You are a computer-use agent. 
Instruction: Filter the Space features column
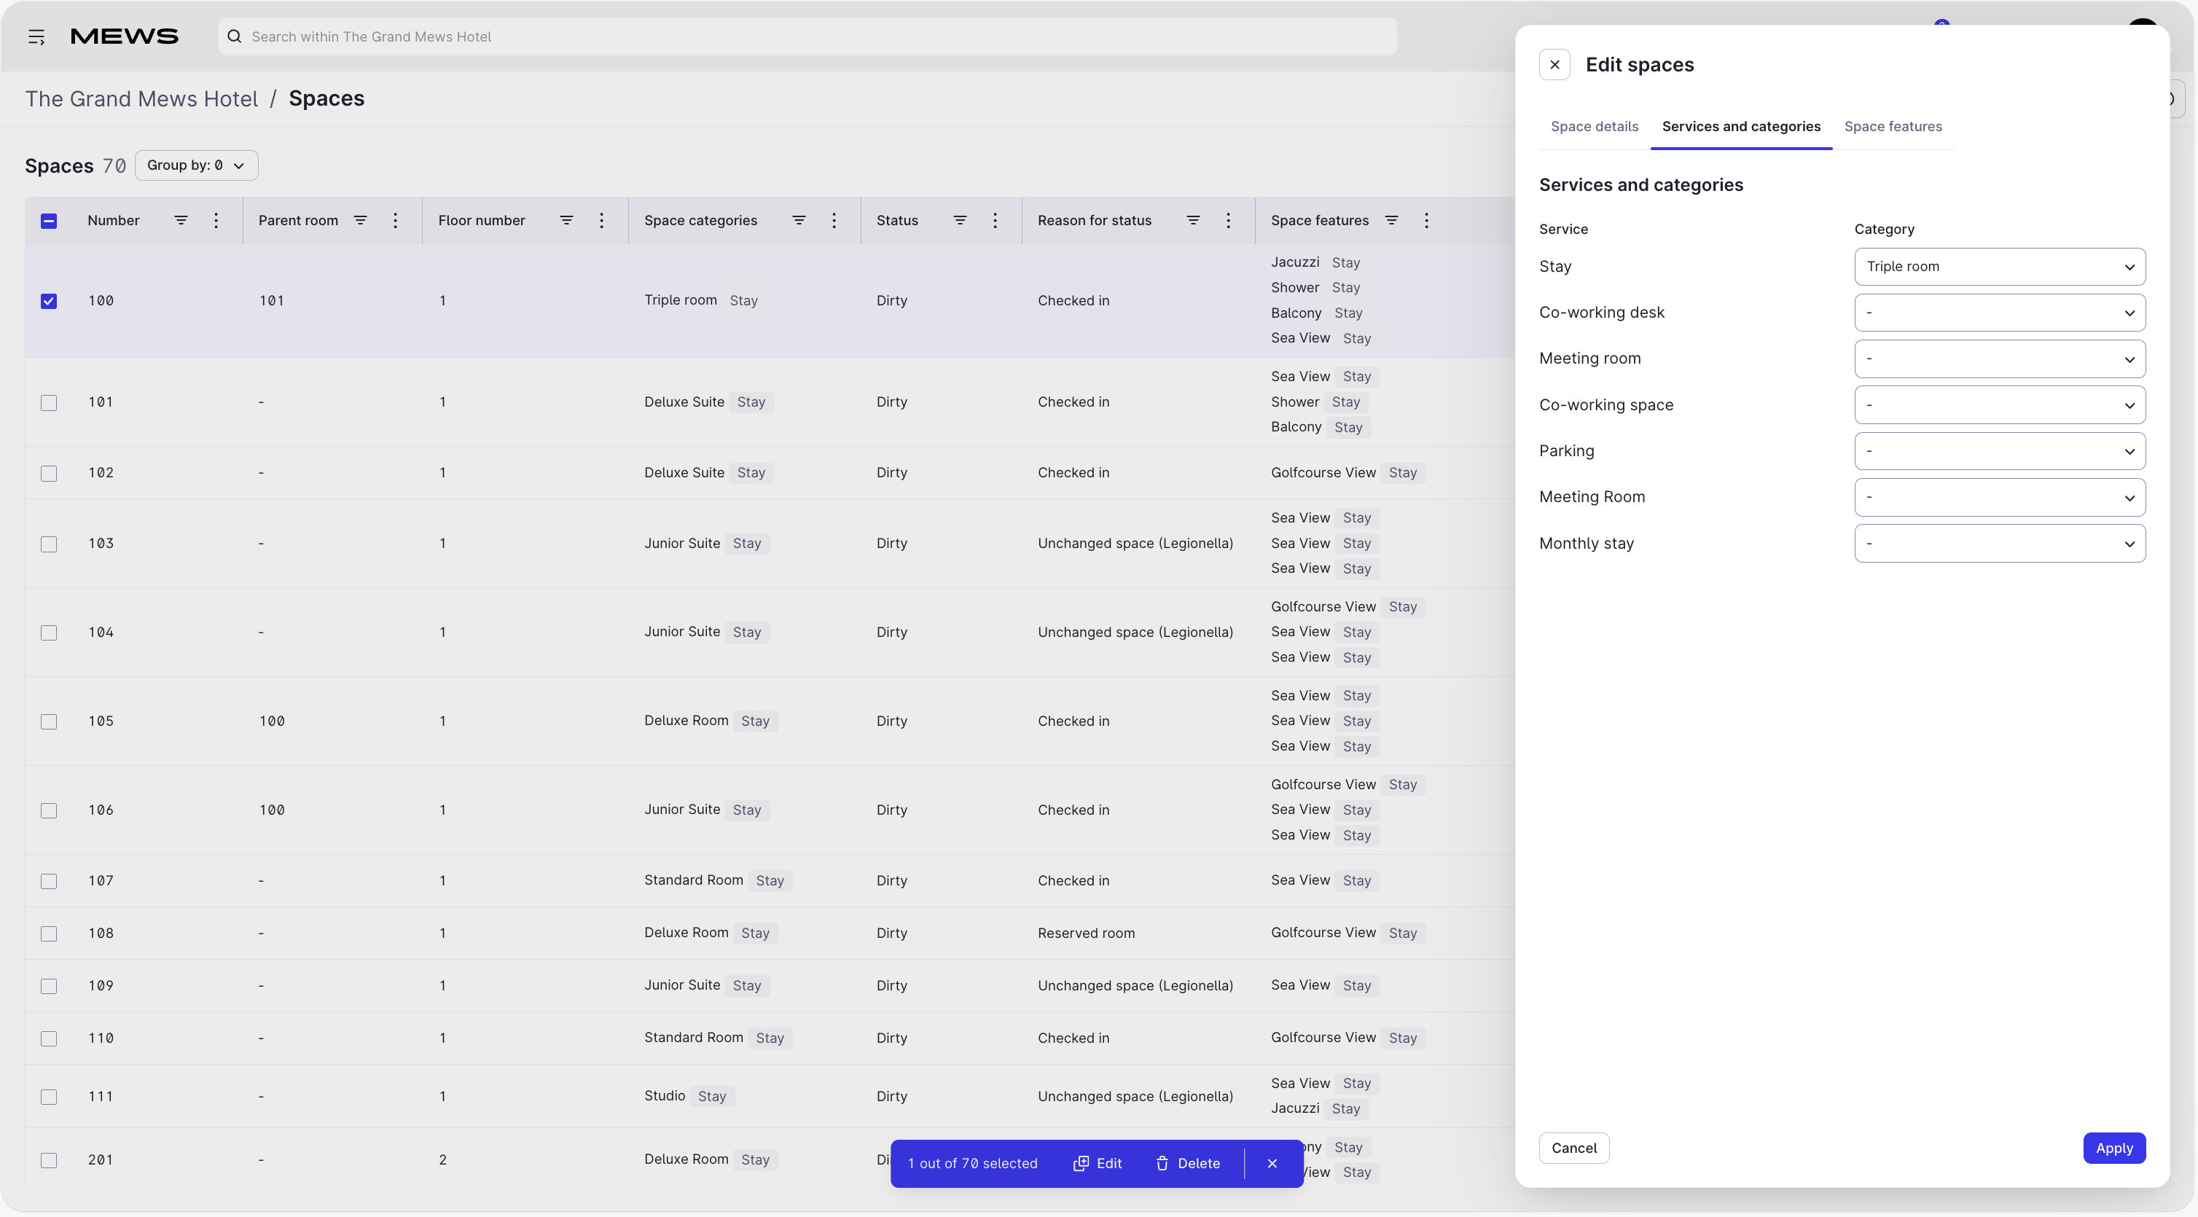pyautogui.click(x=1392, y=220)
